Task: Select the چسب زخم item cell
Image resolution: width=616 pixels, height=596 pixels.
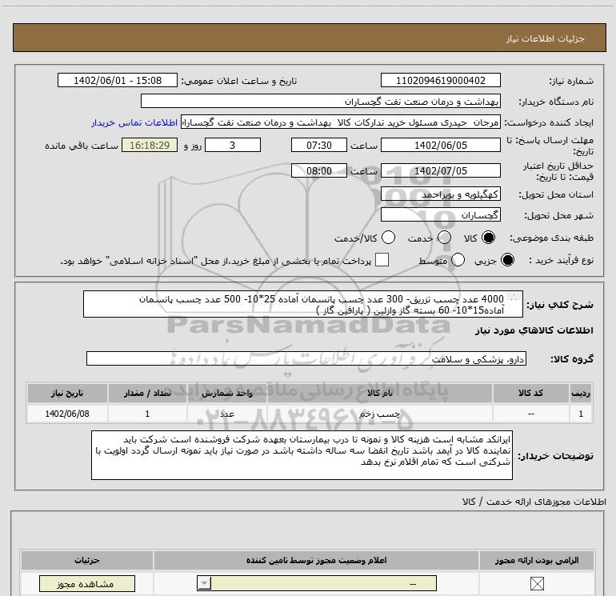Action: click(x=380, y=414)
